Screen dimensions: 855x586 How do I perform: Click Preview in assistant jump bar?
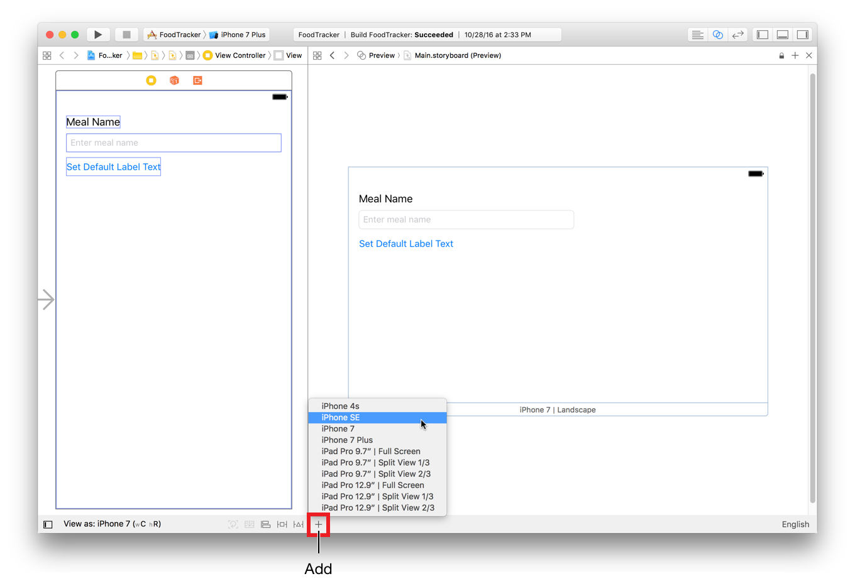[376, 55]
